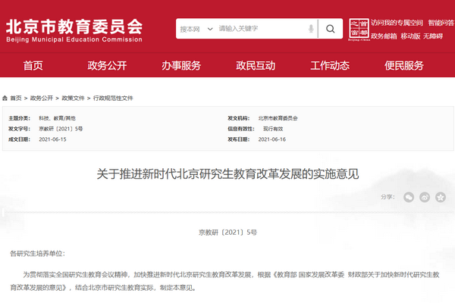Click the 成文日期 value 2021-06-15
This screenshot has height=303, width=455.
[x=52, y=139]
